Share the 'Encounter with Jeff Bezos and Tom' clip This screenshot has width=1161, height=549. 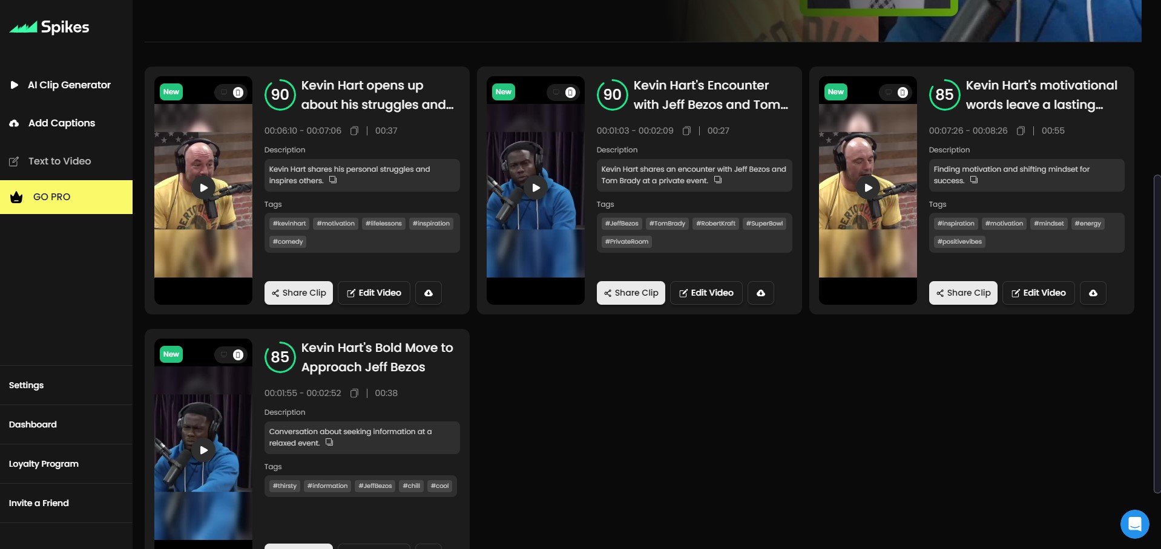click(631, 293)
